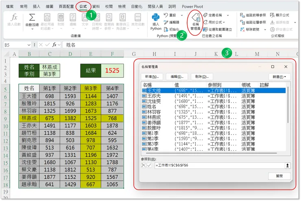Open the File tab
This screenshot has height=201, width=301.
coord(10,6)
